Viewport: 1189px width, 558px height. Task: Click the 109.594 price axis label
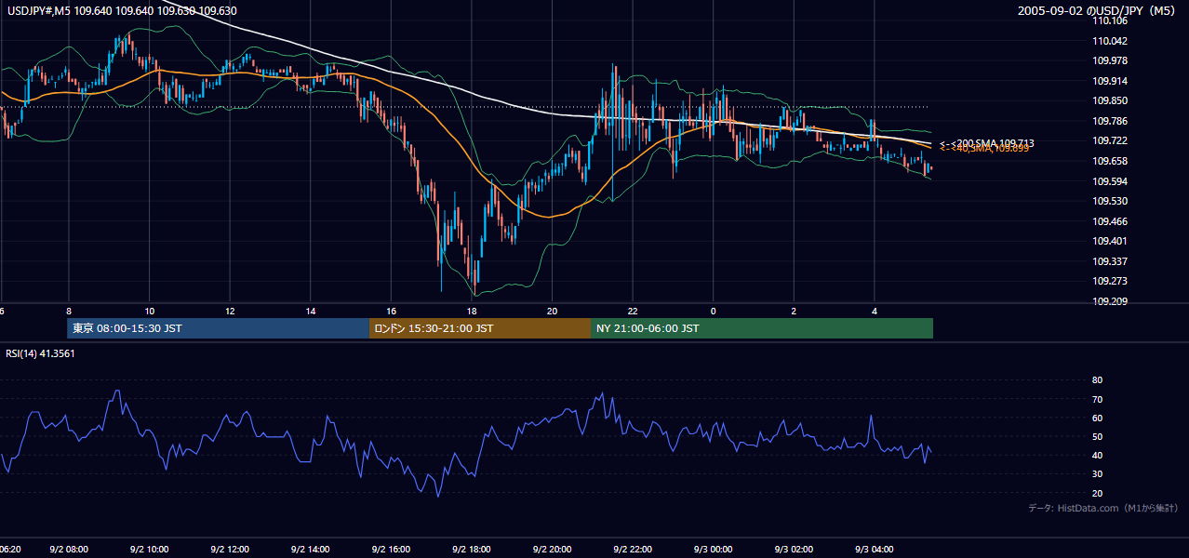tap(1112, 181)
